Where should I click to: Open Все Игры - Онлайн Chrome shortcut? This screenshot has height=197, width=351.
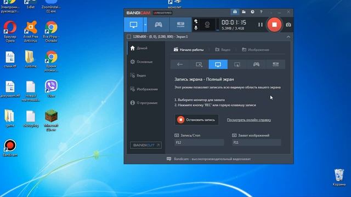51,32
